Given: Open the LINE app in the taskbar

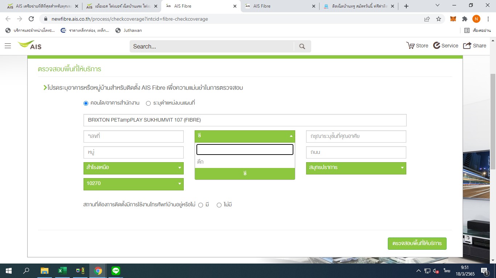Looking at the screenshot, I should 116,271.
